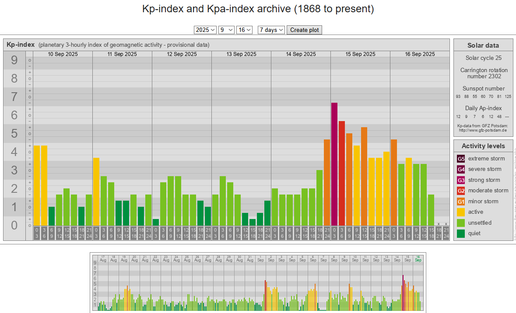Click the green bar for 16 Sep 15-18h
Image resolution: width=516 pixels, height=313 pixels.
tap(431, 210)
